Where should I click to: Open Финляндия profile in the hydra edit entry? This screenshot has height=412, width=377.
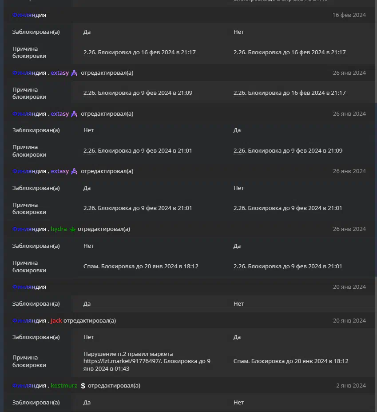pos(29,229)
